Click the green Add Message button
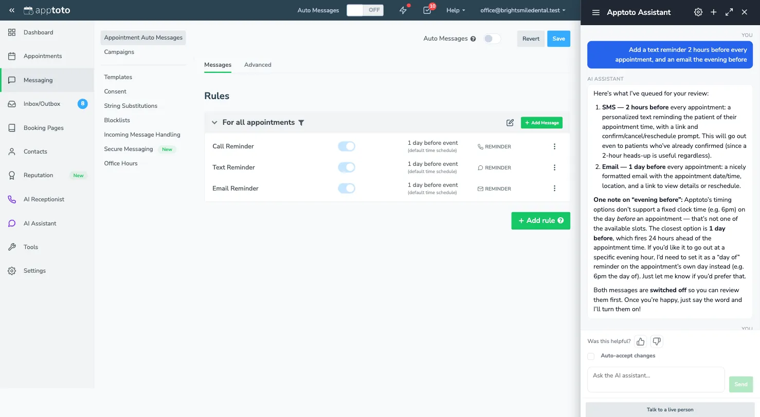Screen dimensions: 760x417 coord(541,123)
